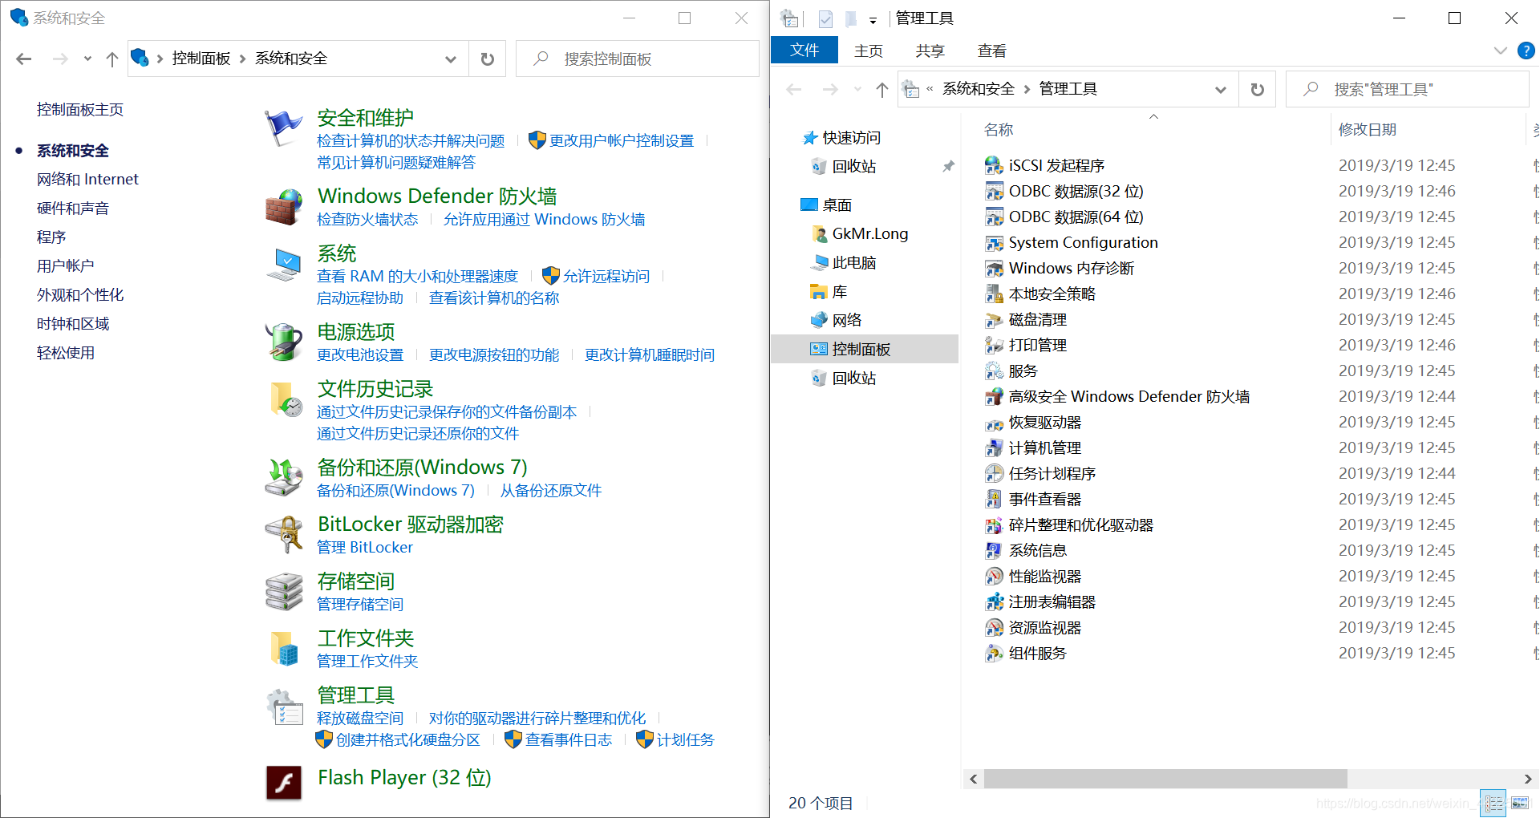The height and width of the screenshot is (818, 1540).
Task: Select the 碎片整理和优化驱动器 icon
Action: click(x=994, y=524)
